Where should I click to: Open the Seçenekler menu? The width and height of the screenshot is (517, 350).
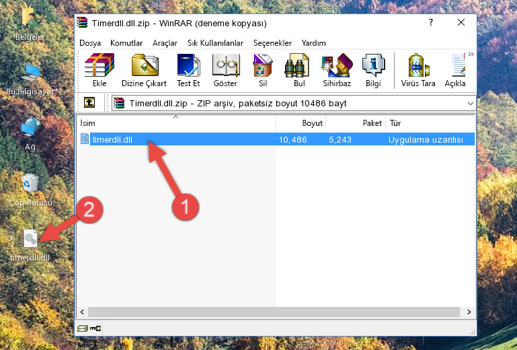pyautogui.click(x=272, y=43)
